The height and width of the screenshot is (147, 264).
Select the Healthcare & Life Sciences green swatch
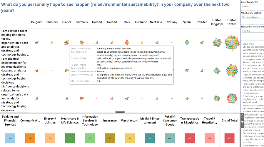click(x=70, y=138)
